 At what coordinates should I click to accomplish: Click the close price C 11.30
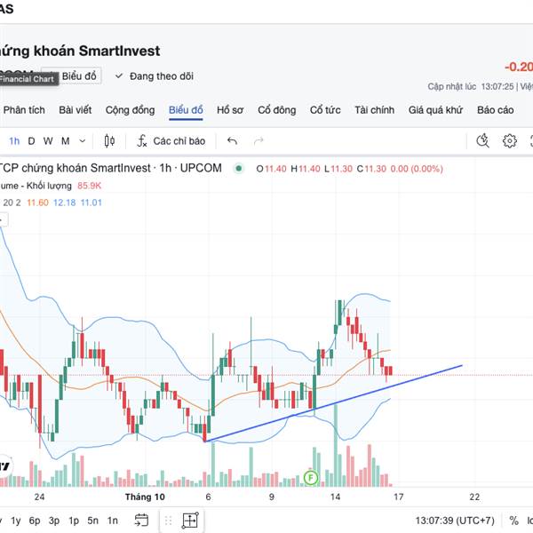pyautogui.click(x=371, y=169)
